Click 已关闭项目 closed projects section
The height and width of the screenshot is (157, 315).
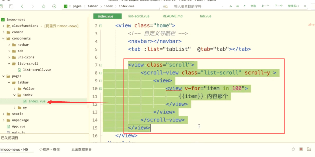[10, 138]
